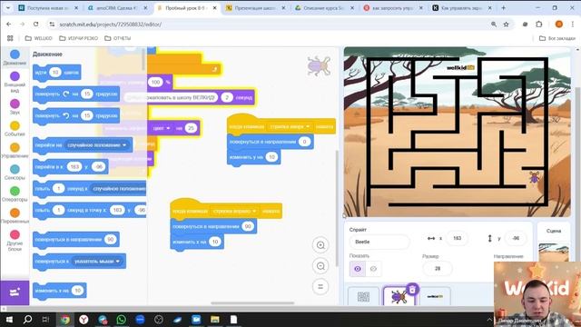
Task: Open the ОТЧЕТЫ bookmarks folder
Action: tap(117, 38)
